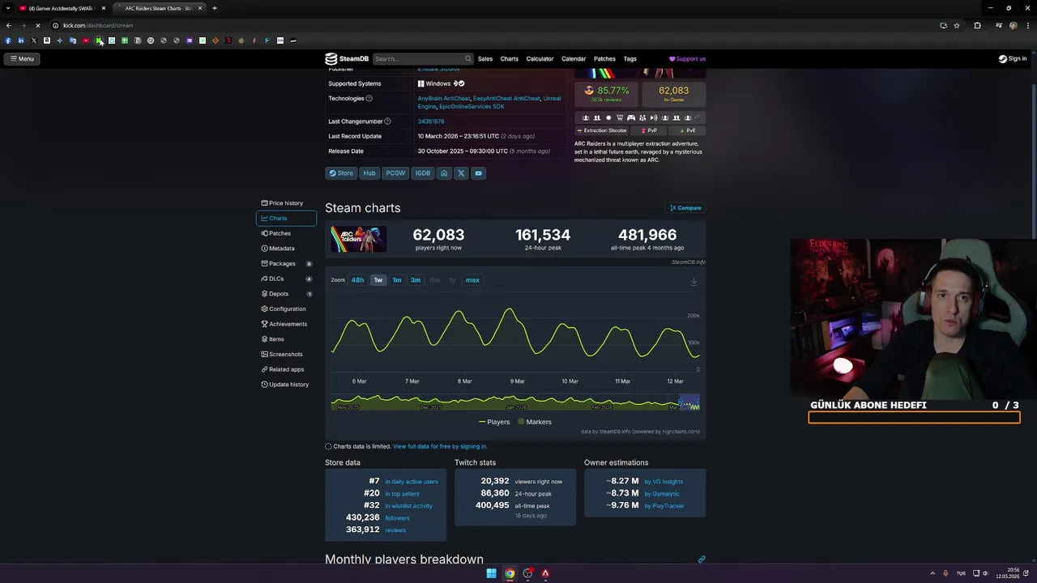Bookmark this page with the star icon
1037x583 pixels.
(x=957, y=26)
